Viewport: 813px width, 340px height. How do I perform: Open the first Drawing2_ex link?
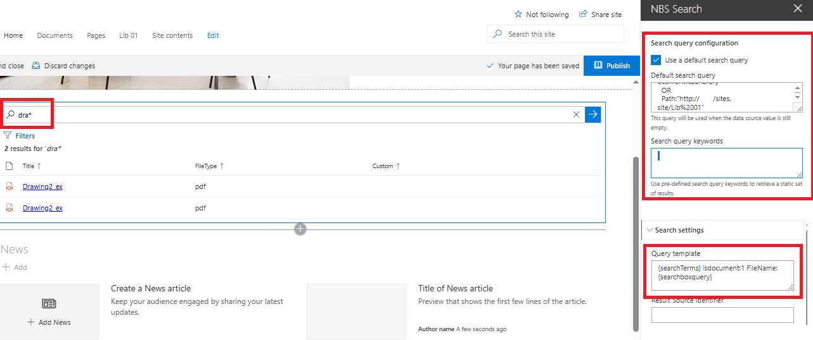[42, 186]
